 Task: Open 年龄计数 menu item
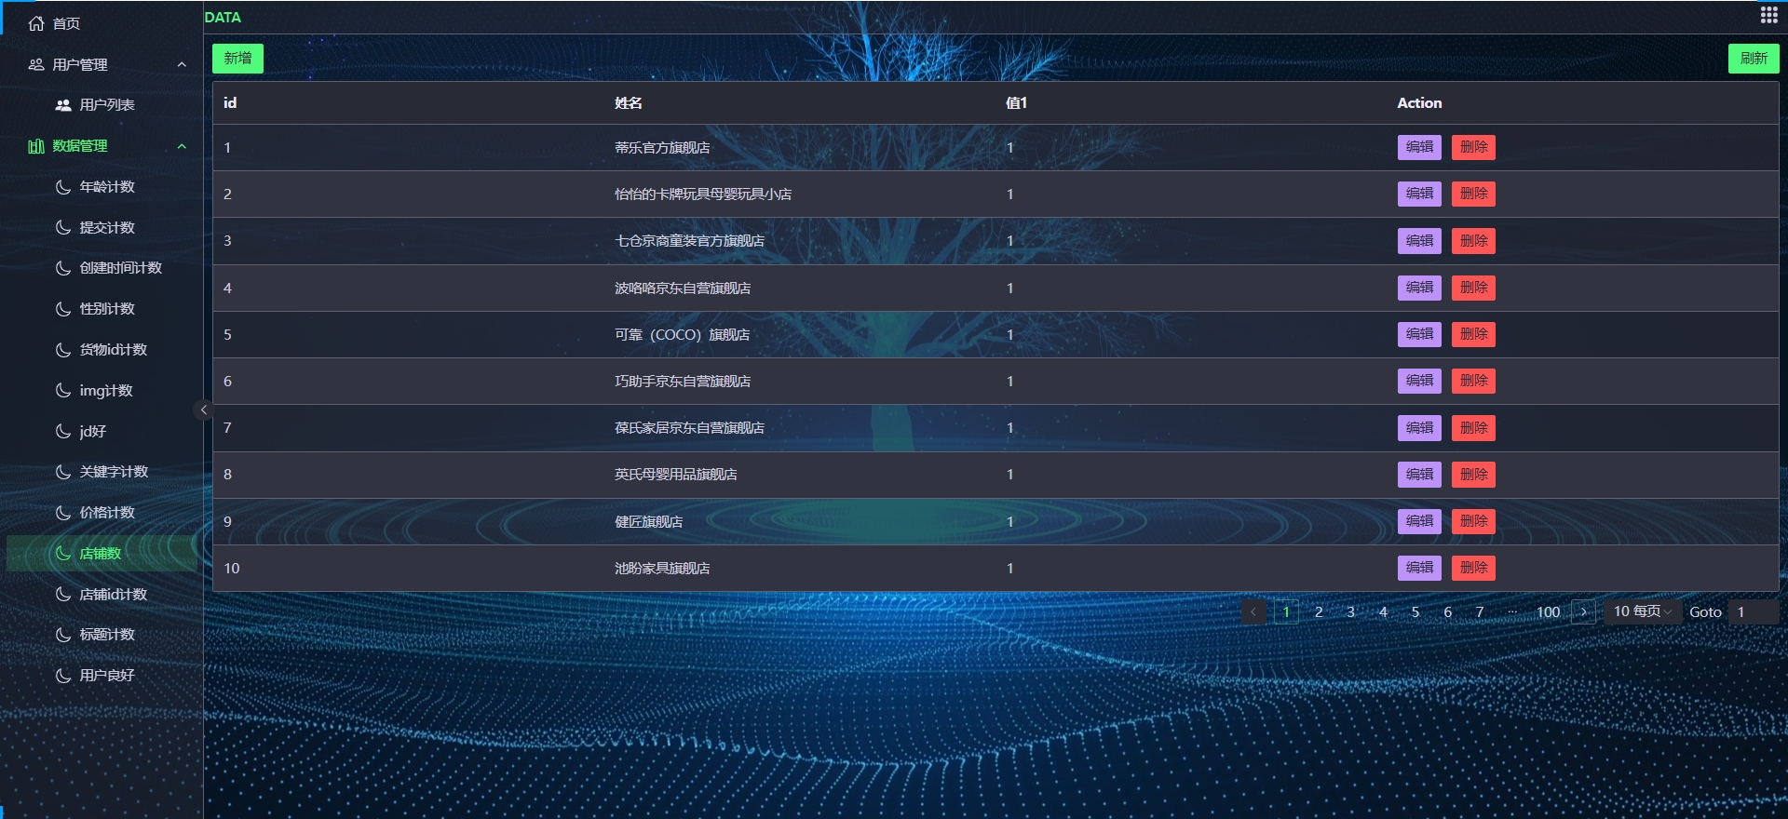click(x=101, y=187)
